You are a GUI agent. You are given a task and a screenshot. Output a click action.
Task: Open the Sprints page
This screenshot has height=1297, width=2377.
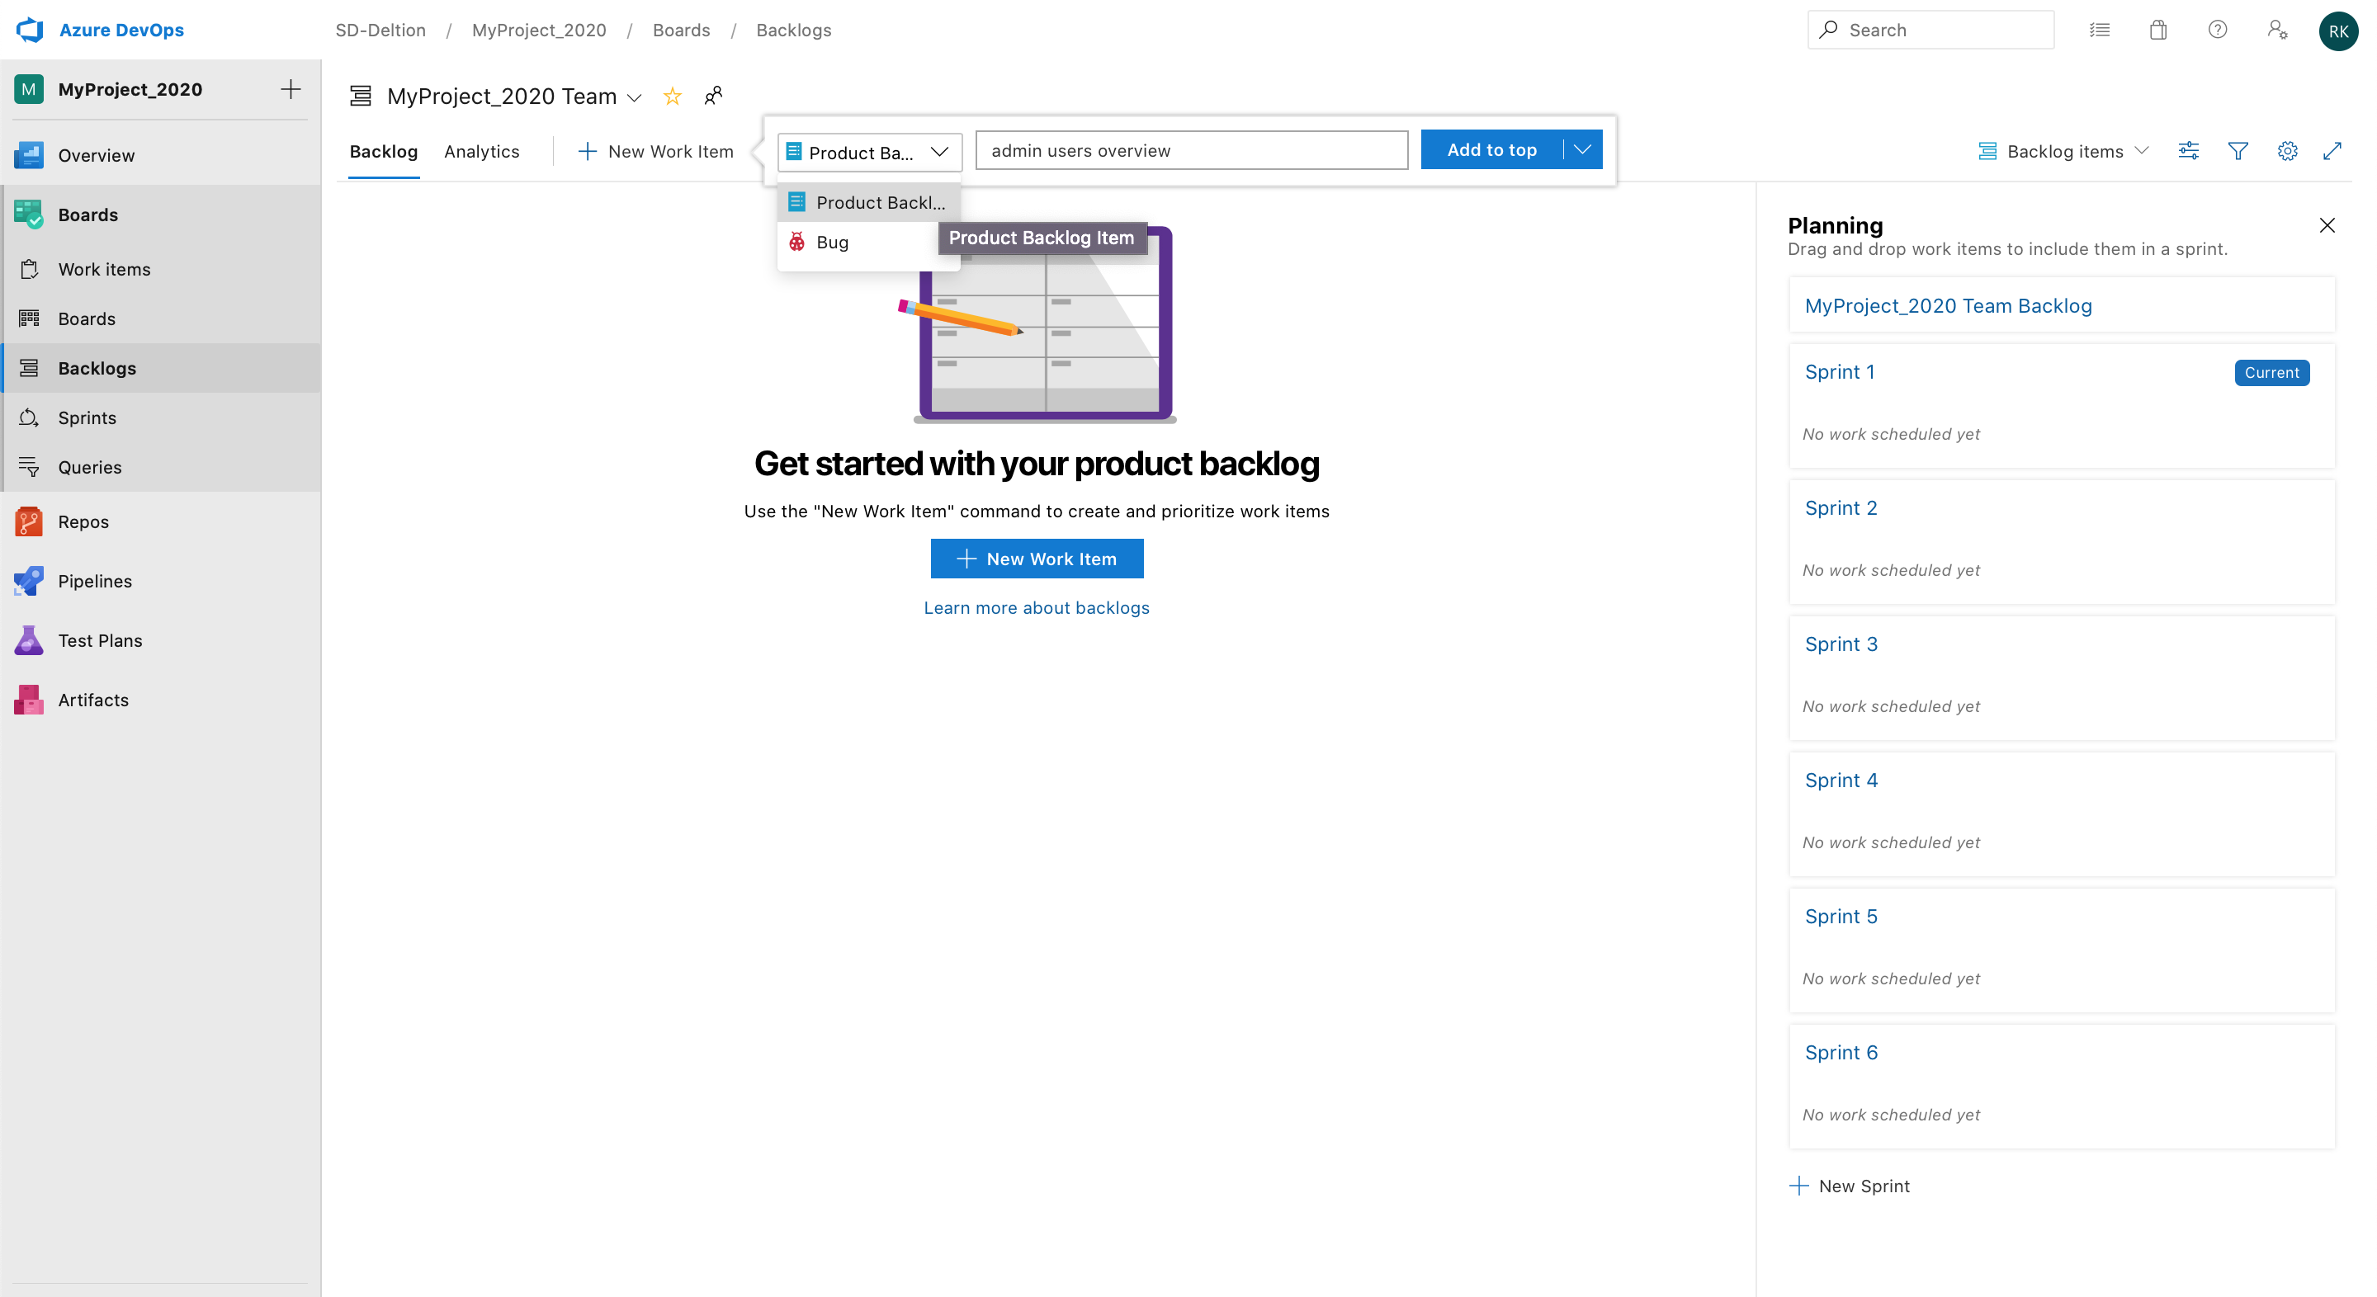click(x=161, y=417)
